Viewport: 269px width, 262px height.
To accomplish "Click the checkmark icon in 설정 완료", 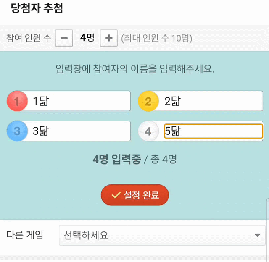I will pos(116,195).
